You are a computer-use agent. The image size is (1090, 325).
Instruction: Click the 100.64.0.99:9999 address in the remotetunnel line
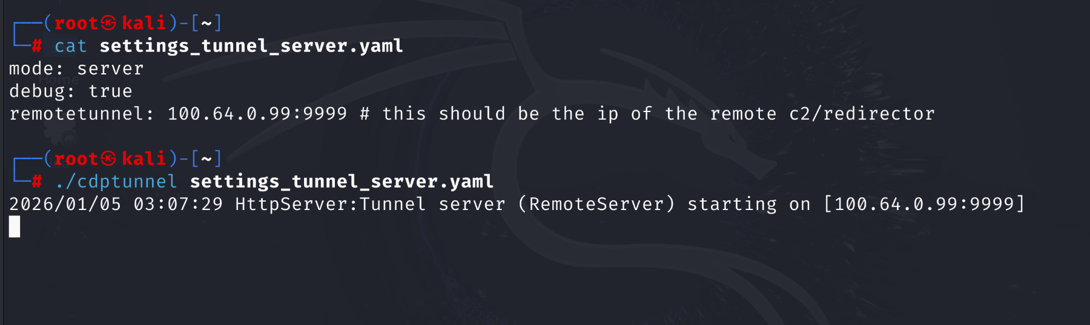[x=257, y=114]
